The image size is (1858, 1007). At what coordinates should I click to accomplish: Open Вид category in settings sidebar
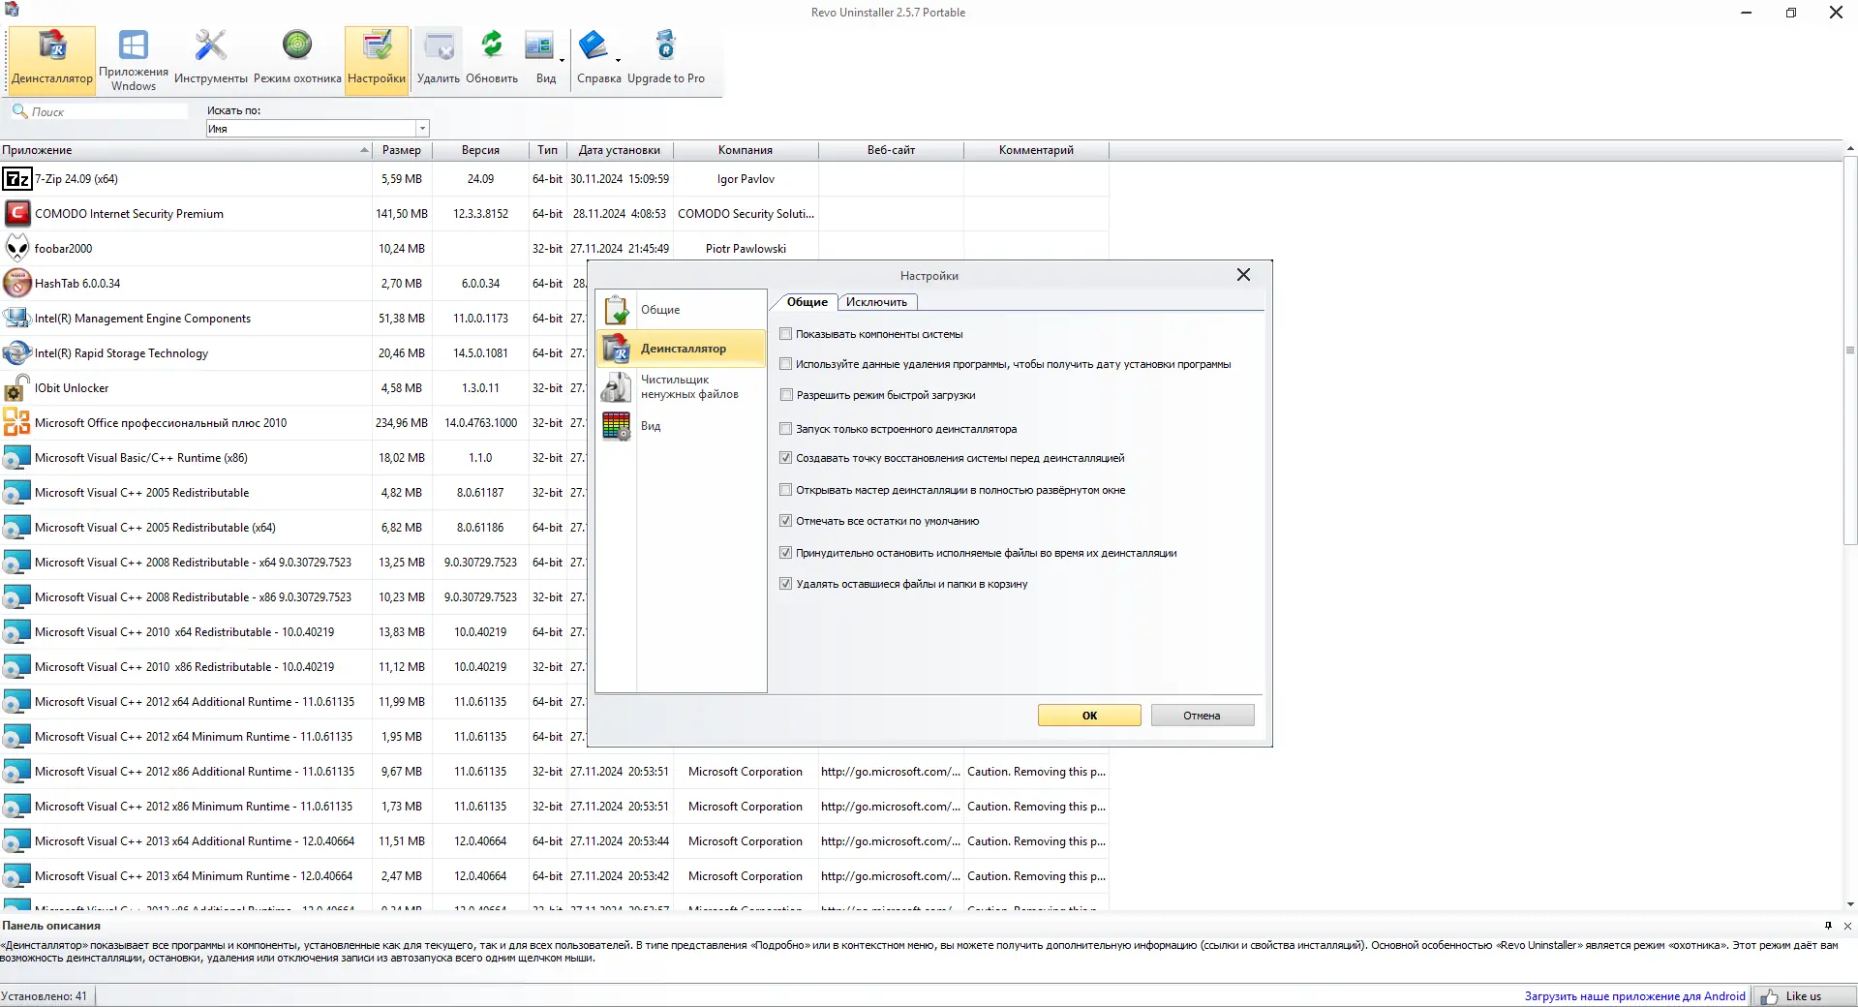[x=682, y=426]
